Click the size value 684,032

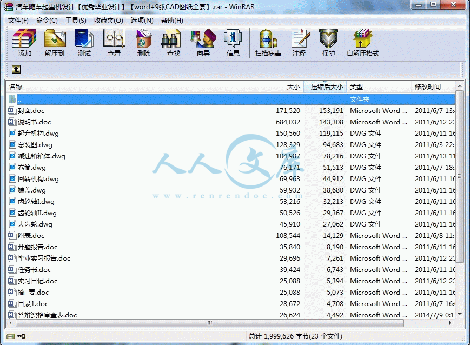point(288,122)
